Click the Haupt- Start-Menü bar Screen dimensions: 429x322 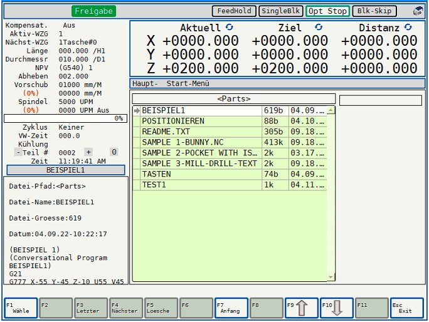[x=277, y=83]
